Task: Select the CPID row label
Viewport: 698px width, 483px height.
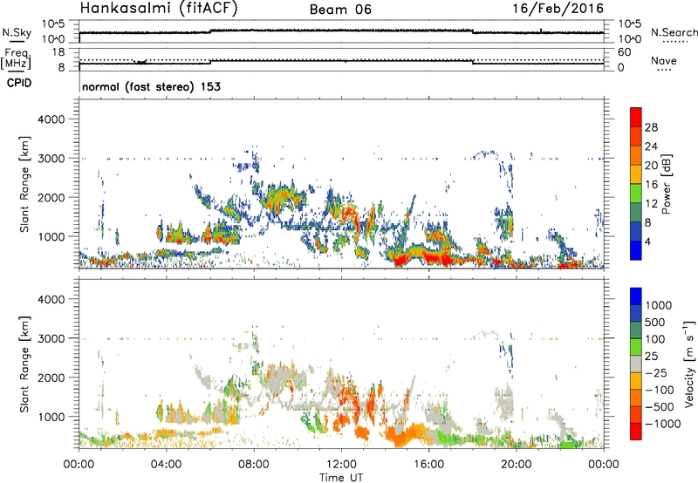Action: tap(19, 83)
